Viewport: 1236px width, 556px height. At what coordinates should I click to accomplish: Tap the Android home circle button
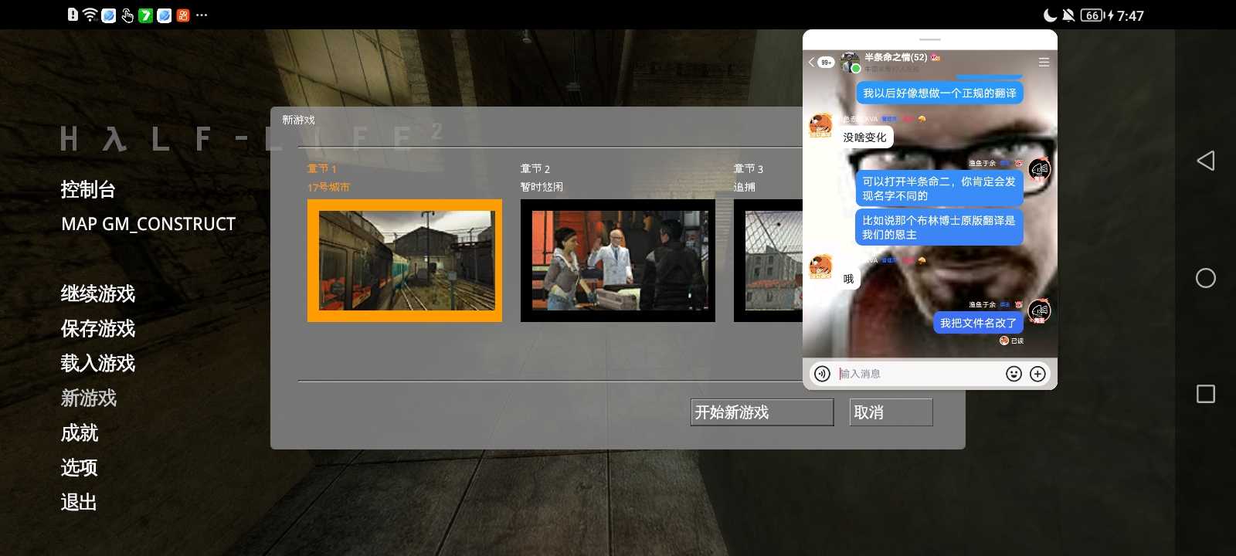(x=1206, y=278)
